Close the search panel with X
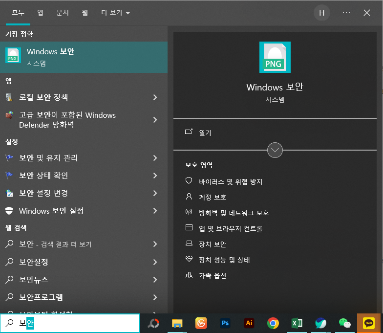Screen dimensions: 383x333 click(x=366, y=13)
